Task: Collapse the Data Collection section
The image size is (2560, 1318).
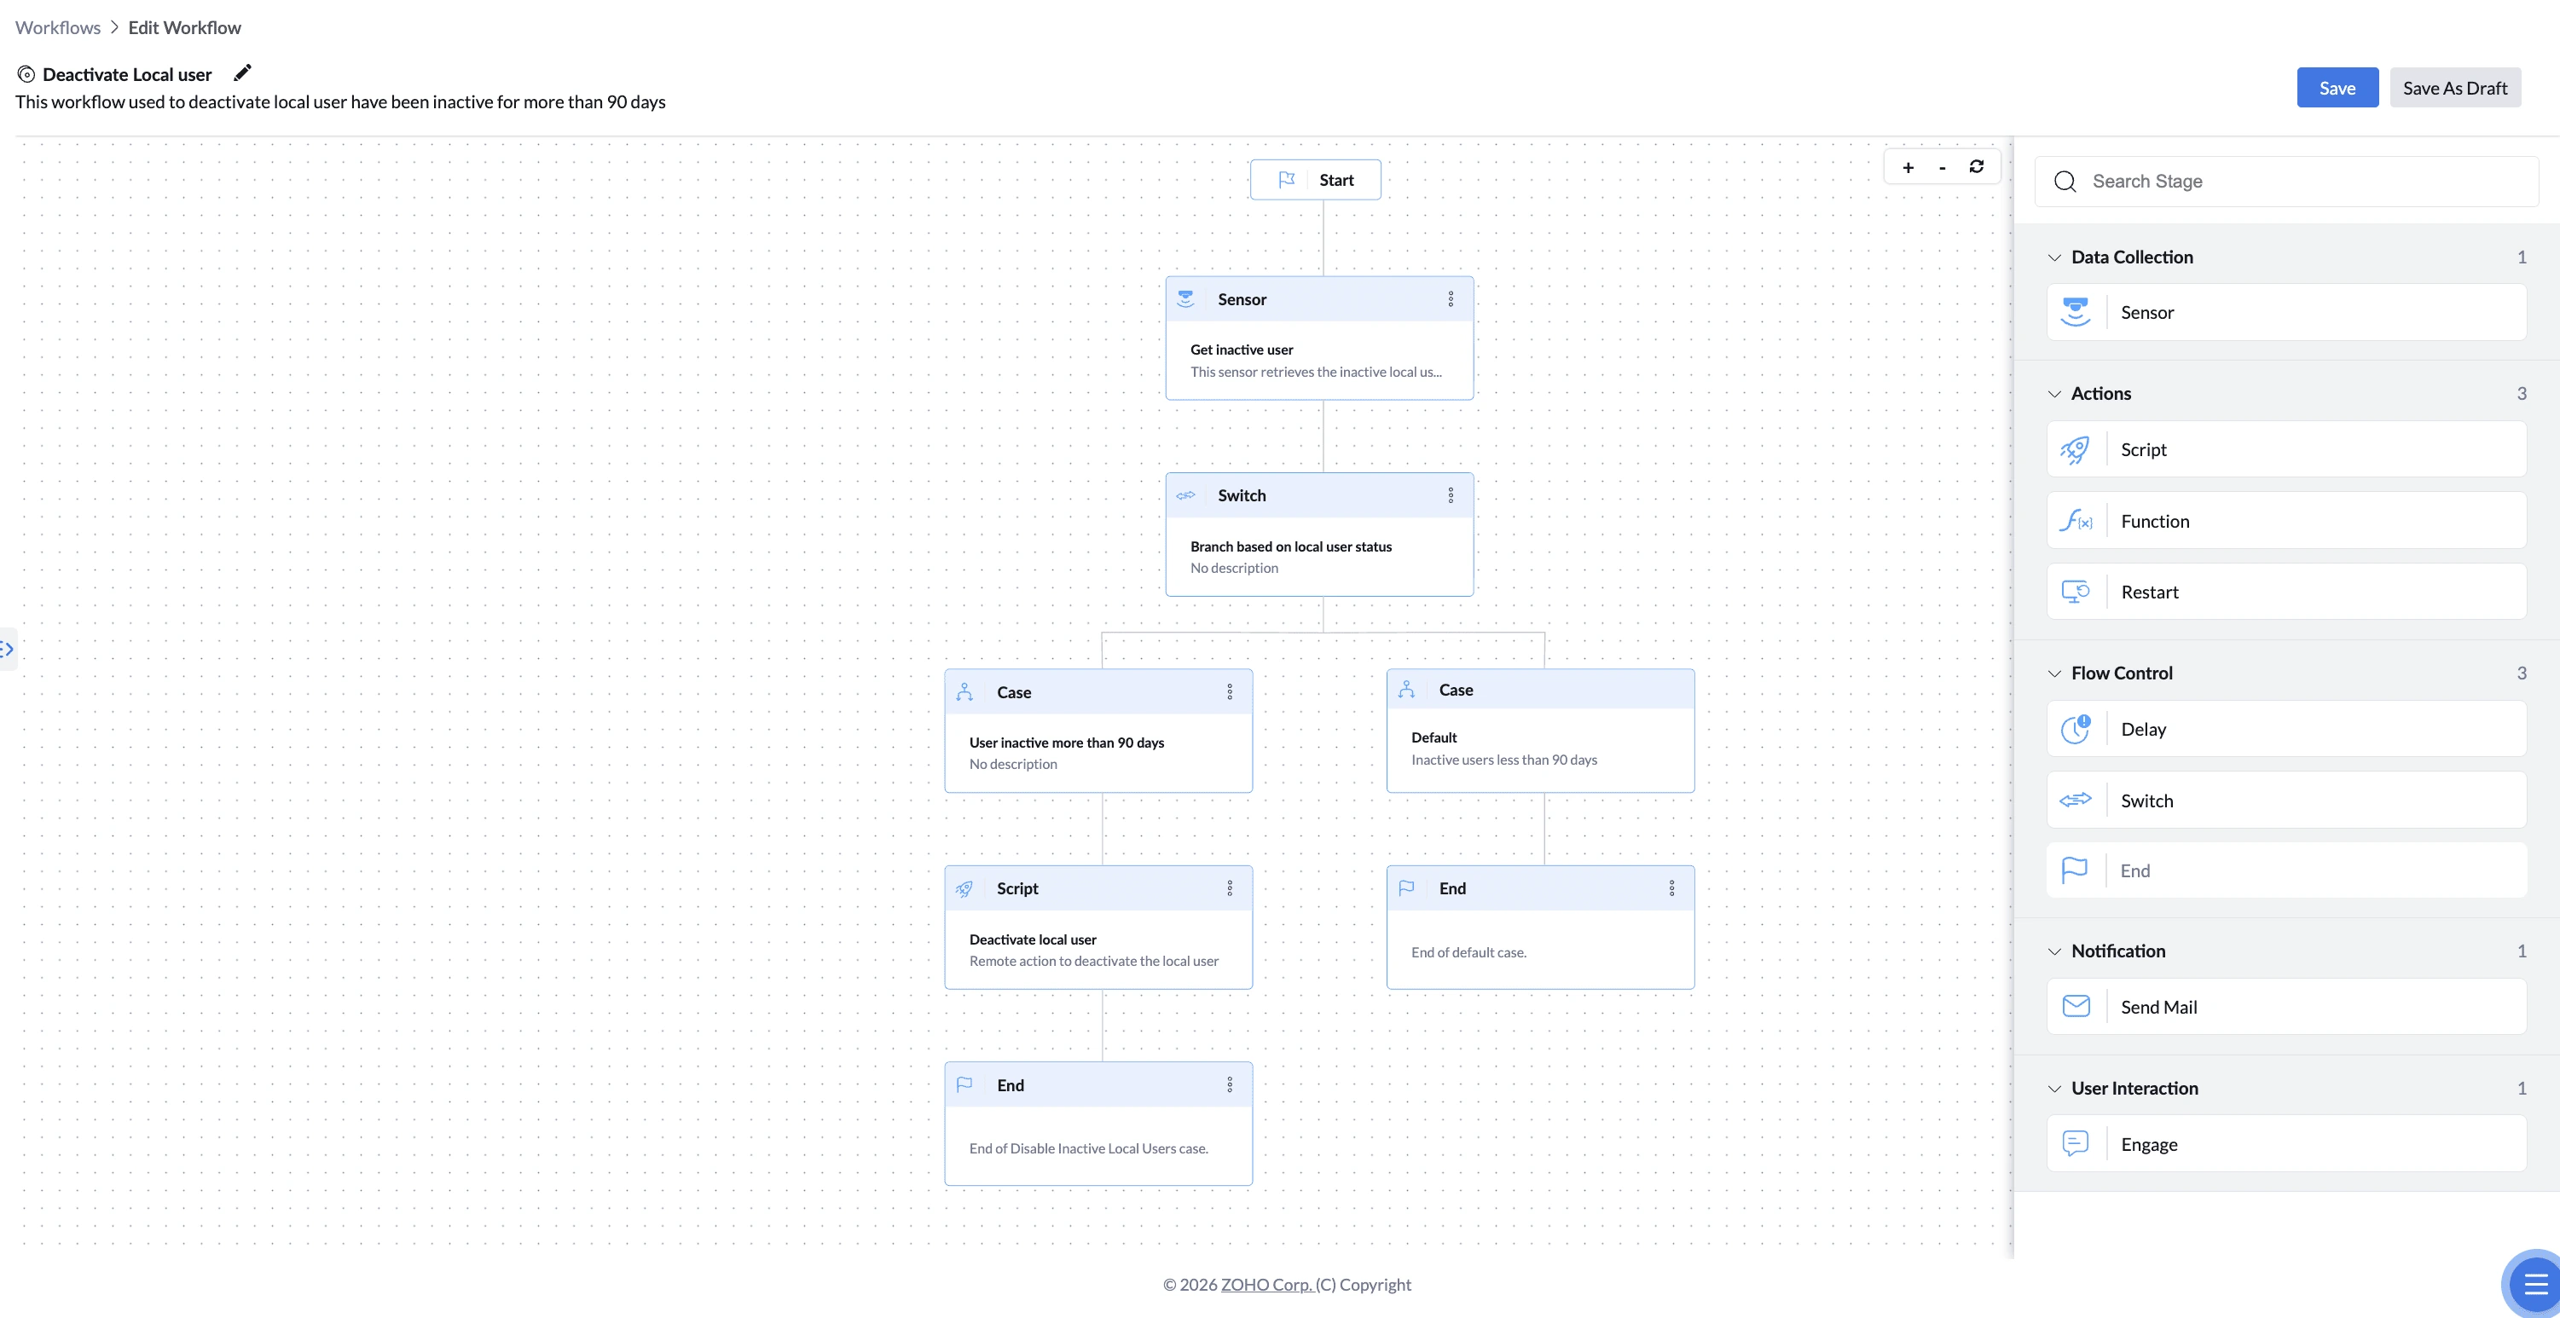Action: tap(2054, 257)
